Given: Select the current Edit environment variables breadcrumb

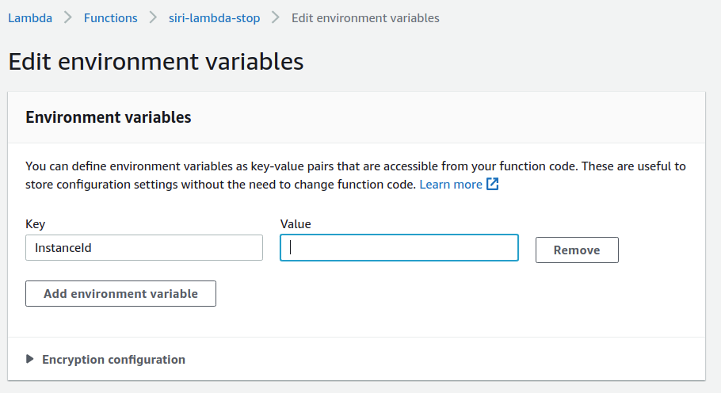Looking at the screenshot, I should pyautogui.click(x=365, y=17).
